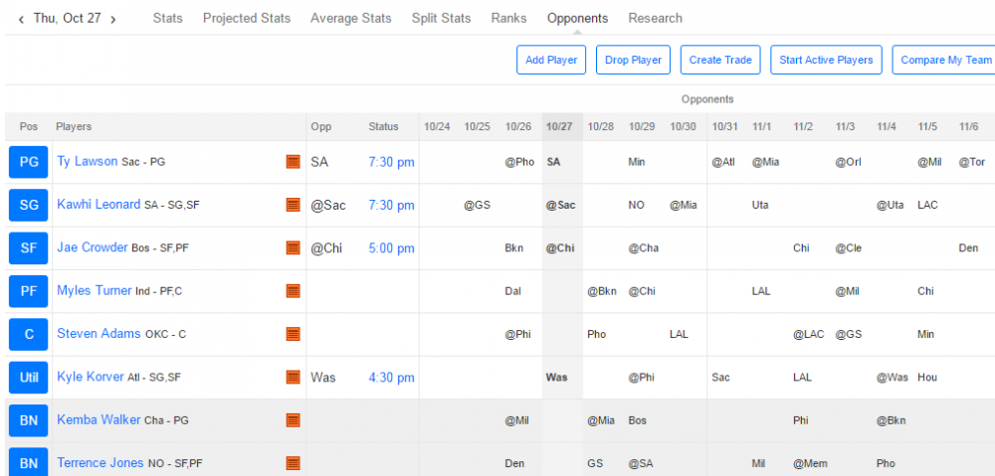Open notes icon for Steven Adams

[x=293, y=334]
